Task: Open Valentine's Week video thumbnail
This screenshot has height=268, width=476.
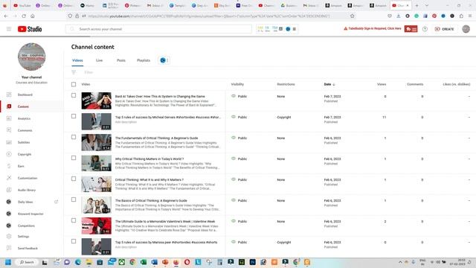Action: click(96, 226)
